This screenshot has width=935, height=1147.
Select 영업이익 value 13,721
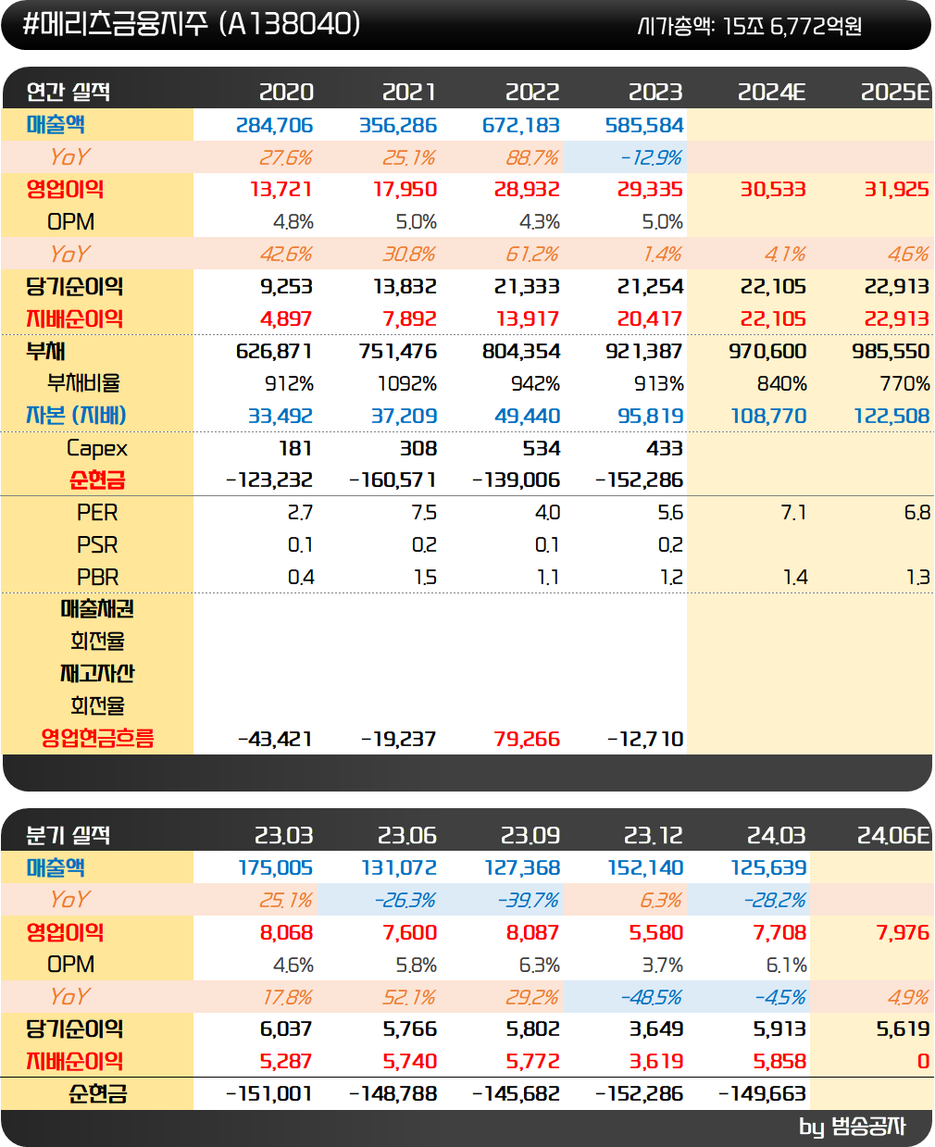[x=281, y=190]
